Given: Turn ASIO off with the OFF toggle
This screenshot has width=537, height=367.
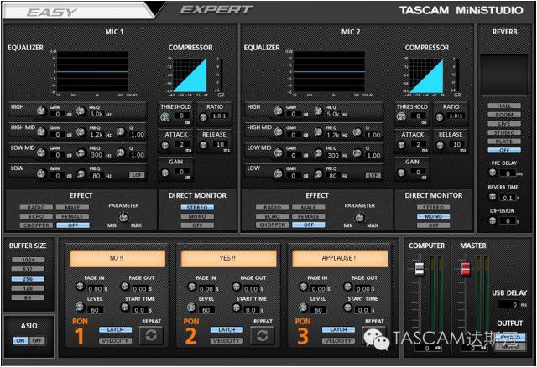Looking at the screenshot, I should coord(36,341).
